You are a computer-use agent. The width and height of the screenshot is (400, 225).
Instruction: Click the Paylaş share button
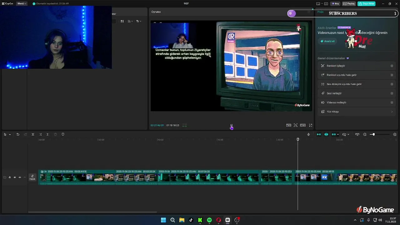(349, 4)
